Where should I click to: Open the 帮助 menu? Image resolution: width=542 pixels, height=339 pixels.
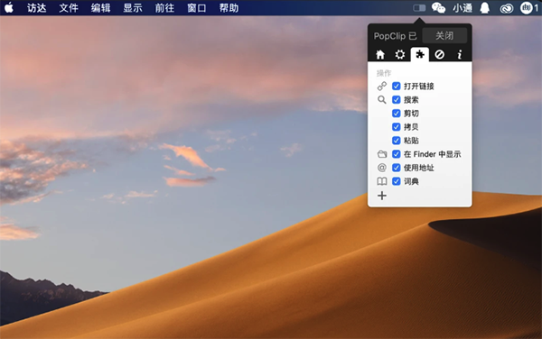pos(229,7)
